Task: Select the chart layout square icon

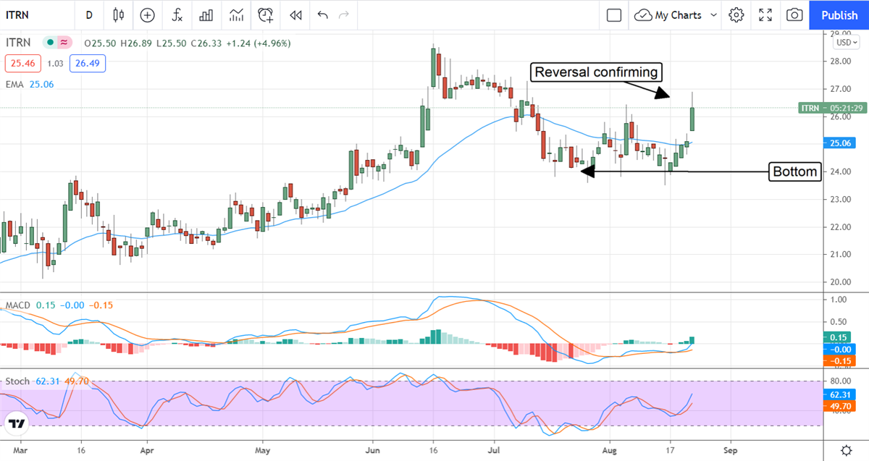Action: point(614,14)
